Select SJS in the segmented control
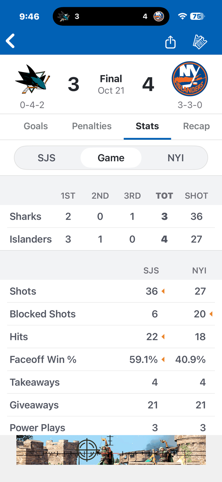Screen dimensions: 222x482 47,158
